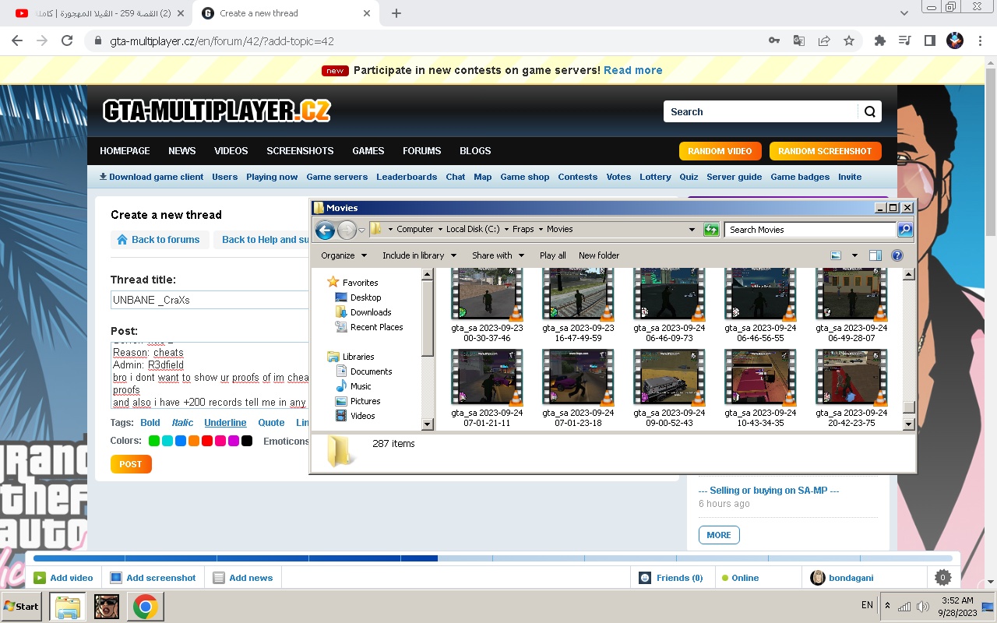The height and width of the screenshot is (623, 997).
Task: Click Add video in bottom bar
Action: point(63,578)
